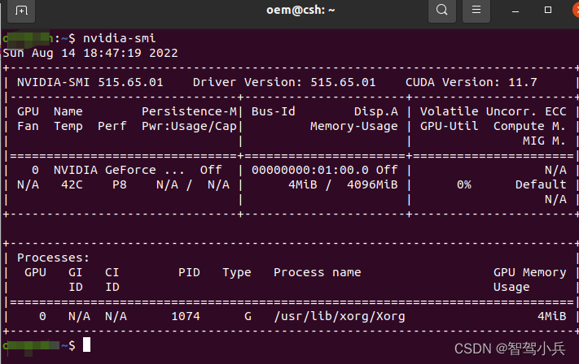Image resolution: width=579 pixels, height=364 pixels.
Task: Click the Persistence-M column header
Action: point(189,111)
